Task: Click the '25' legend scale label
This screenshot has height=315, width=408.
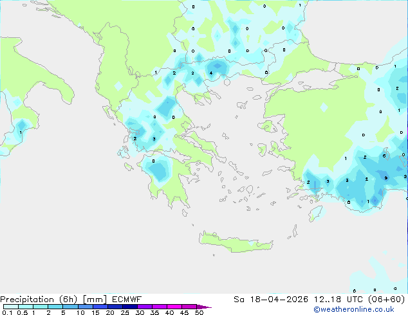Action: (x=125, y=312)
